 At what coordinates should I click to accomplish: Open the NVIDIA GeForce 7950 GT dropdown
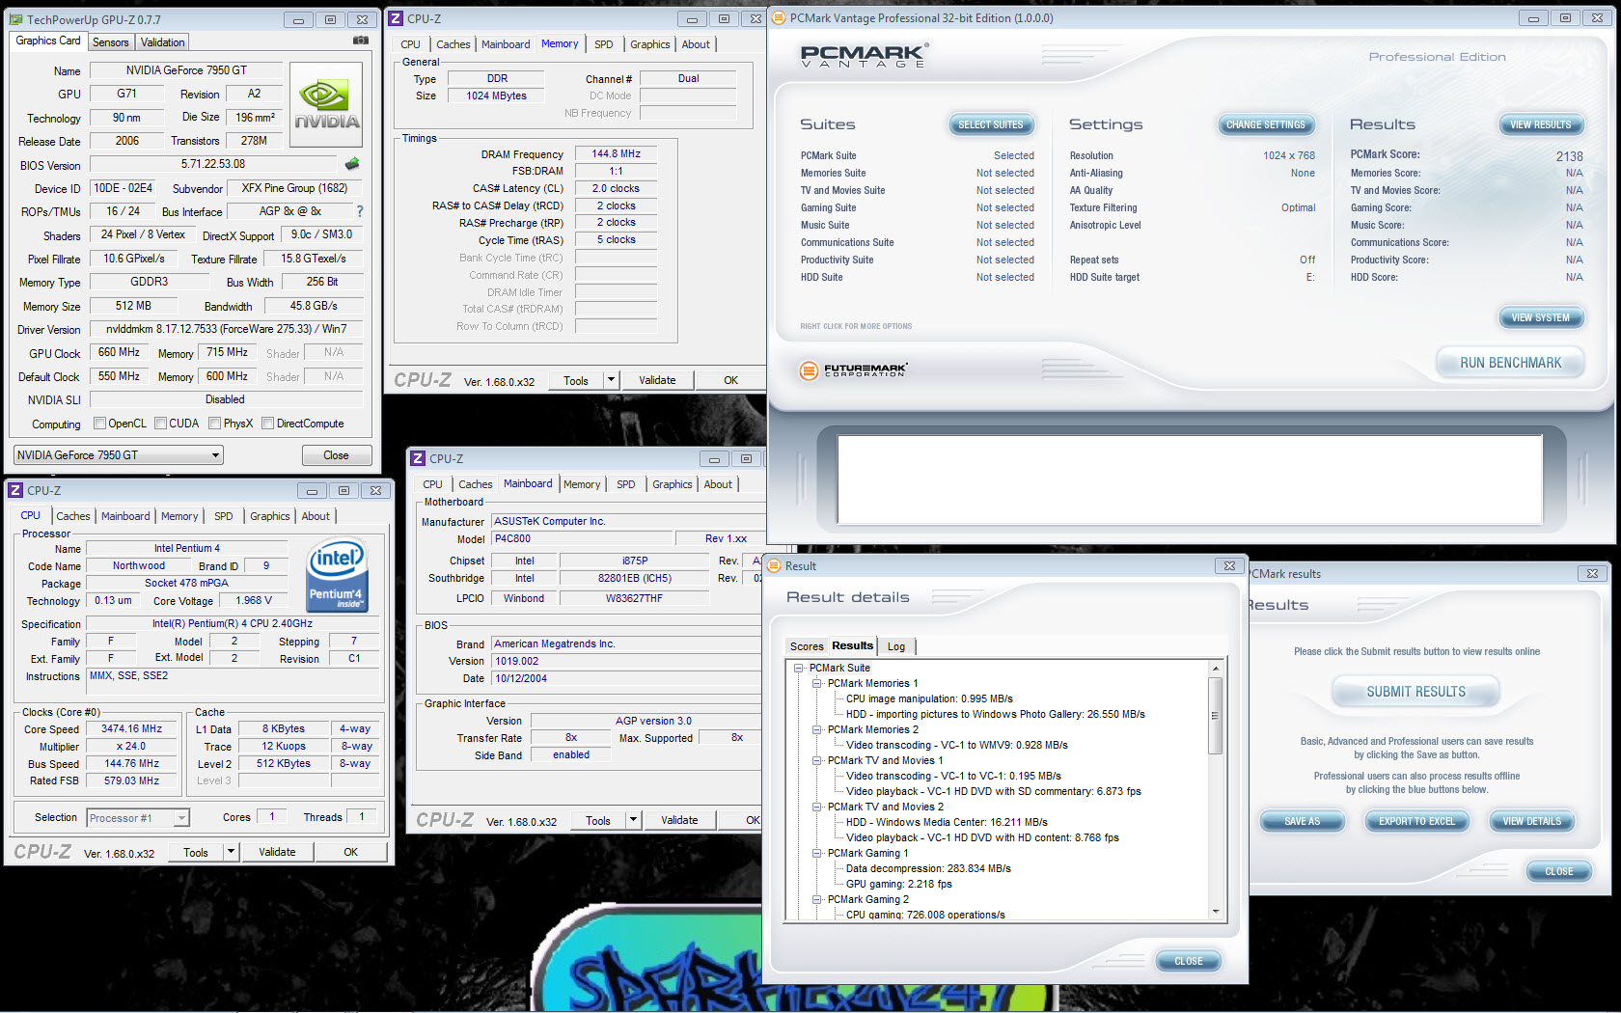[119, 454]
